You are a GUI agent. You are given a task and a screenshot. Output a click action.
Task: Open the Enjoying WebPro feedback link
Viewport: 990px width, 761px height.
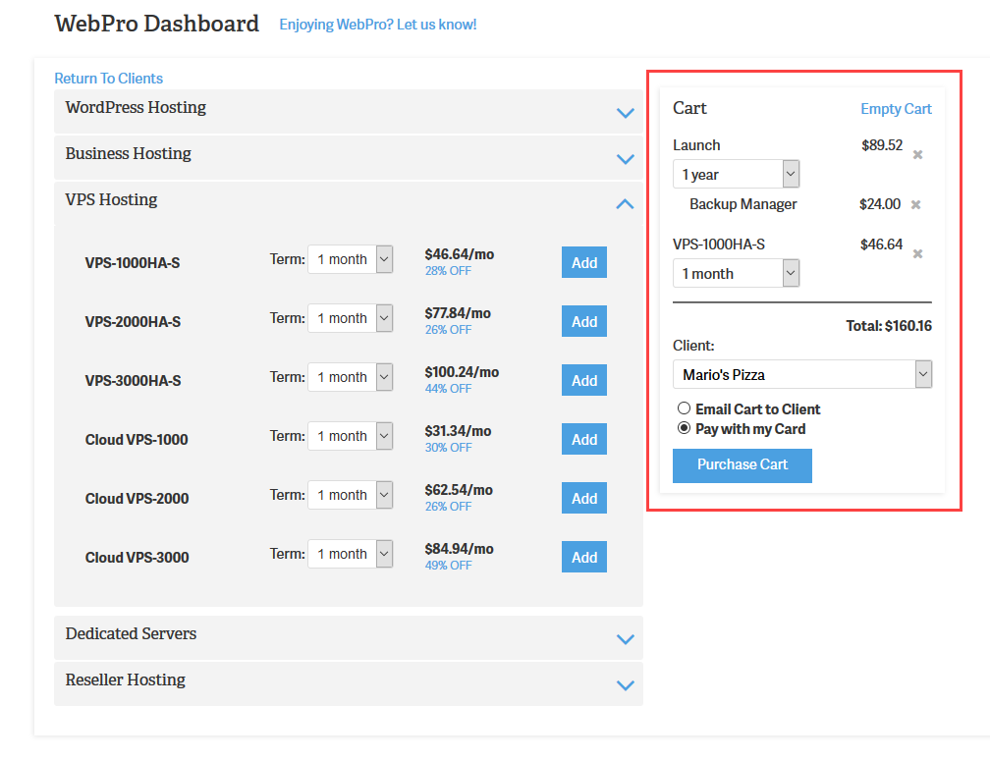point(377,25)
